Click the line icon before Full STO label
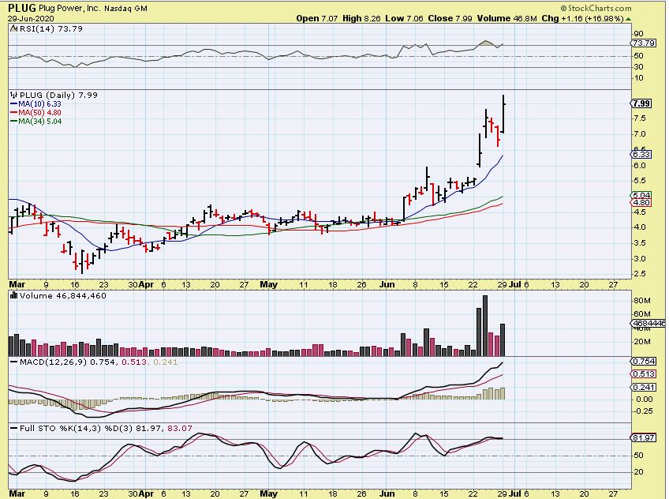Viewport: 669px width, 499px height. tap(13, 428)
